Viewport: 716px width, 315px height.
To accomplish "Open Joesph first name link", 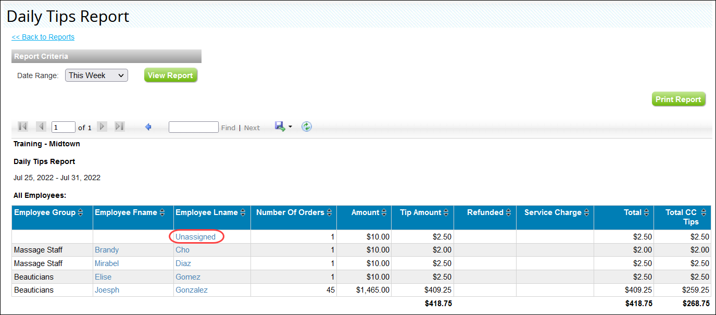I will coord(107,290).
